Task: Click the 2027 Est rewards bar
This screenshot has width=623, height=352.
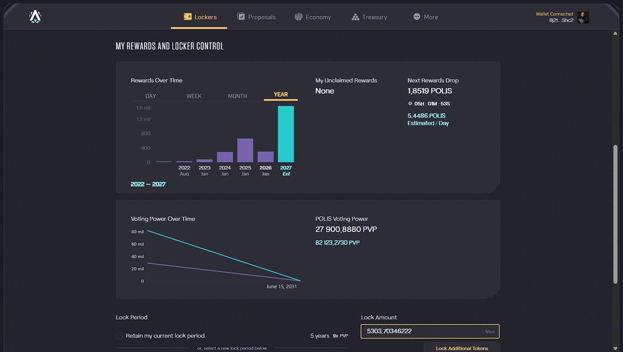Action: tap(286, 134)
